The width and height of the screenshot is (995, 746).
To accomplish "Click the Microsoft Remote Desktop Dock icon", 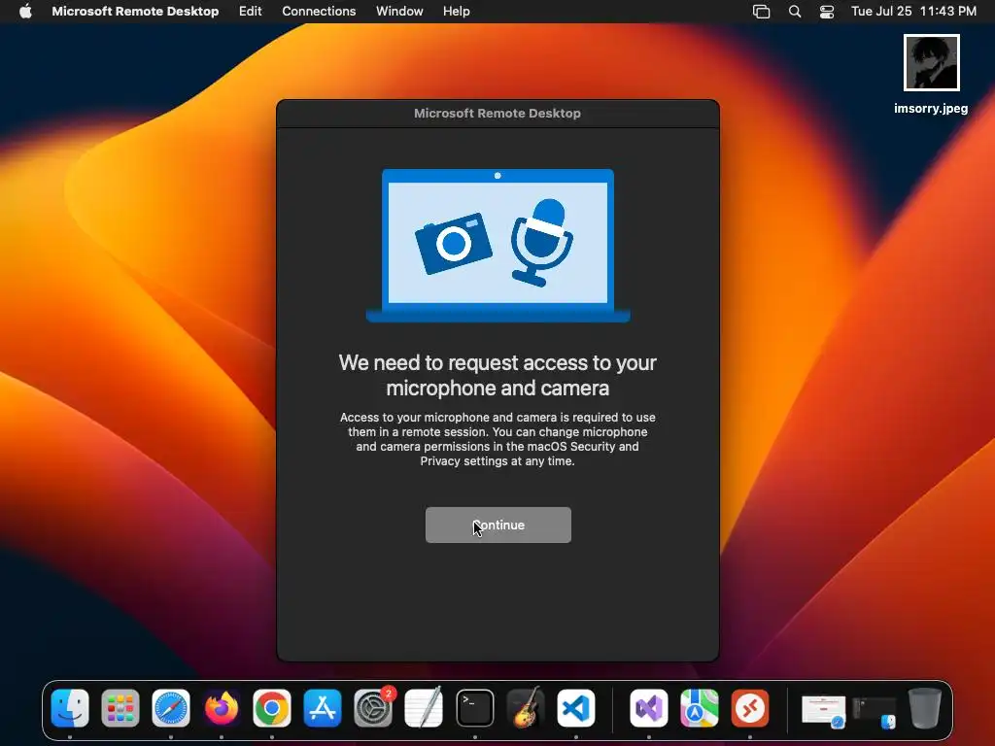I will [749, 707].
